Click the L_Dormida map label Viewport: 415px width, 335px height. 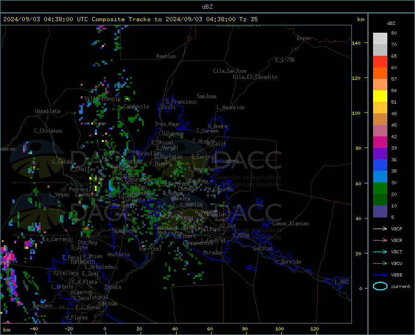click(x=288, y=262)
